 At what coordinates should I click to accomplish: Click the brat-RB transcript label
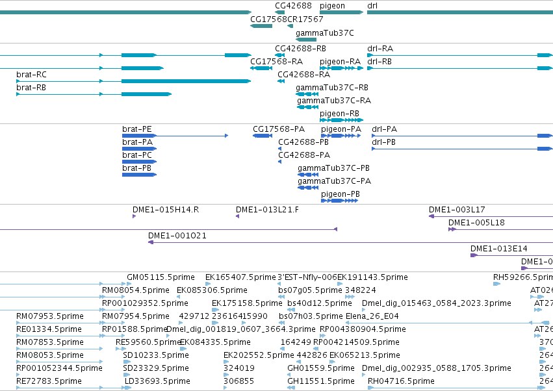click(31, 88)
